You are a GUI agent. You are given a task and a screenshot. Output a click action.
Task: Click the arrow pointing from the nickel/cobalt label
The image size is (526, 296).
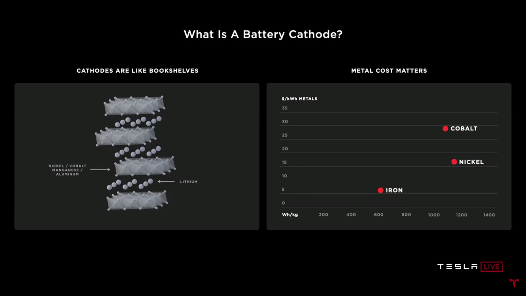point(100,170)
